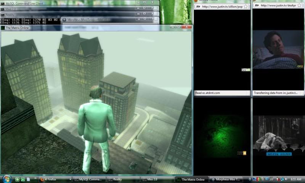Select the Reality window title text
This screenshot has width=305, height=183.
pyautogui.click(x=10, y=15)
